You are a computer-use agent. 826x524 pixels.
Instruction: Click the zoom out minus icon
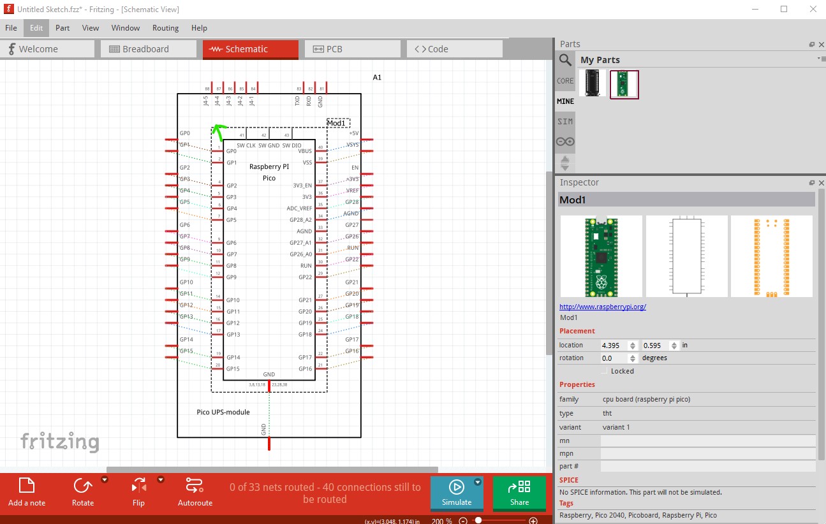pyautogui.click(x=464, y=521)
